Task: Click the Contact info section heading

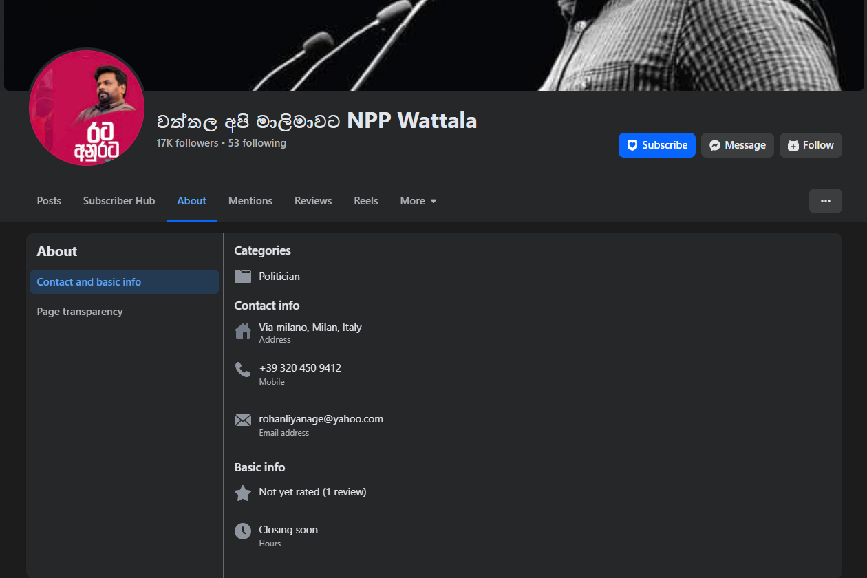Action: (267, 306)
